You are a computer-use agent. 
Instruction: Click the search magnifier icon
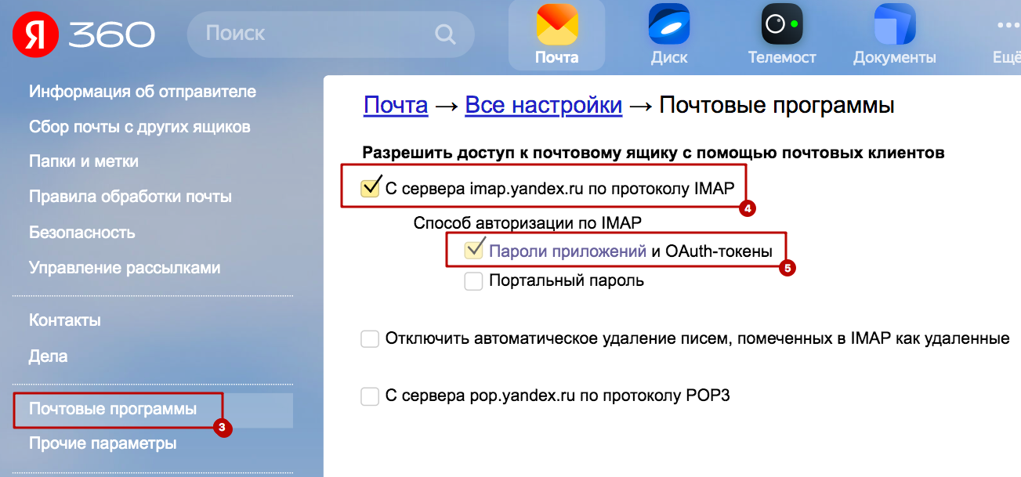click(444, 34)
